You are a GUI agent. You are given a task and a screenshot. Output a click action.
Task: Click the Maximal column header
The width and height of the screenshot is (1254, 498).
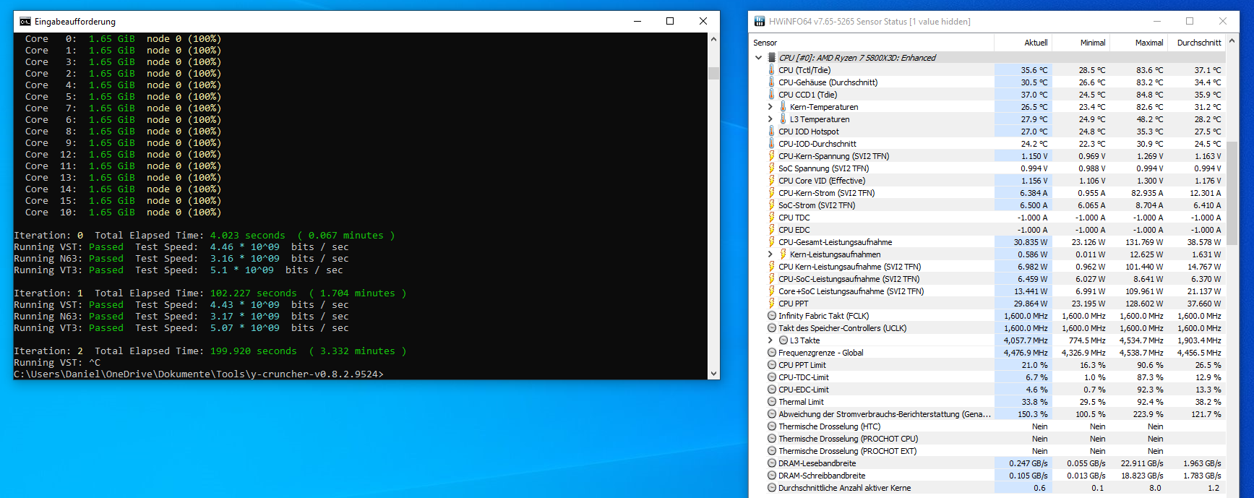tap(1138, 43)
